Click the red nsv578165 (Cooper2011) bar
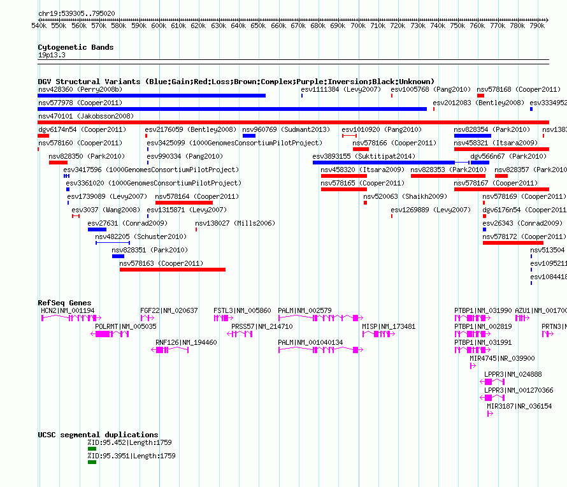Image resolution: width=567 pixels, height=487 pixels. [344, 189]
